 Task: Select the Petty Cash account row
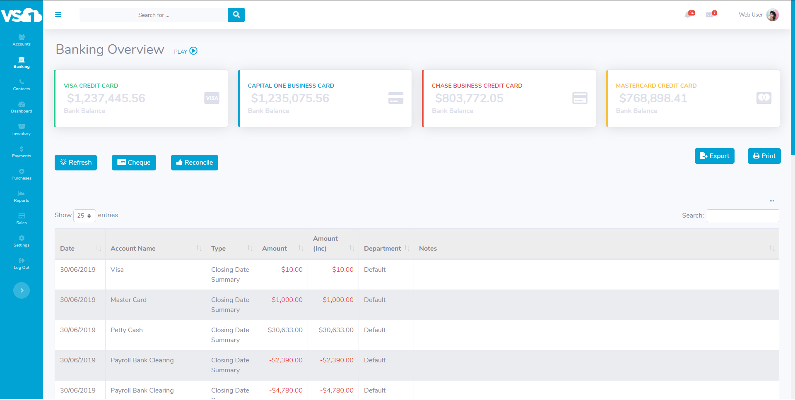click(x=417, y=335)
